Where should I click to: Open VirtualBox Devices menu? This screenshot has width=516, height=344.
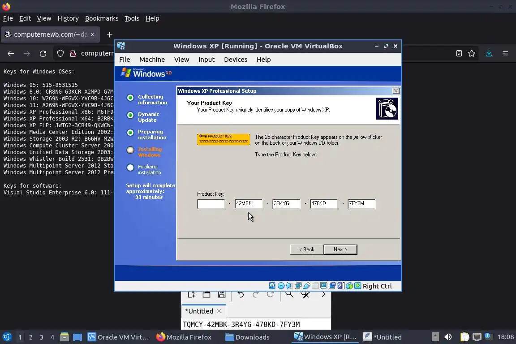pos(236,60)
